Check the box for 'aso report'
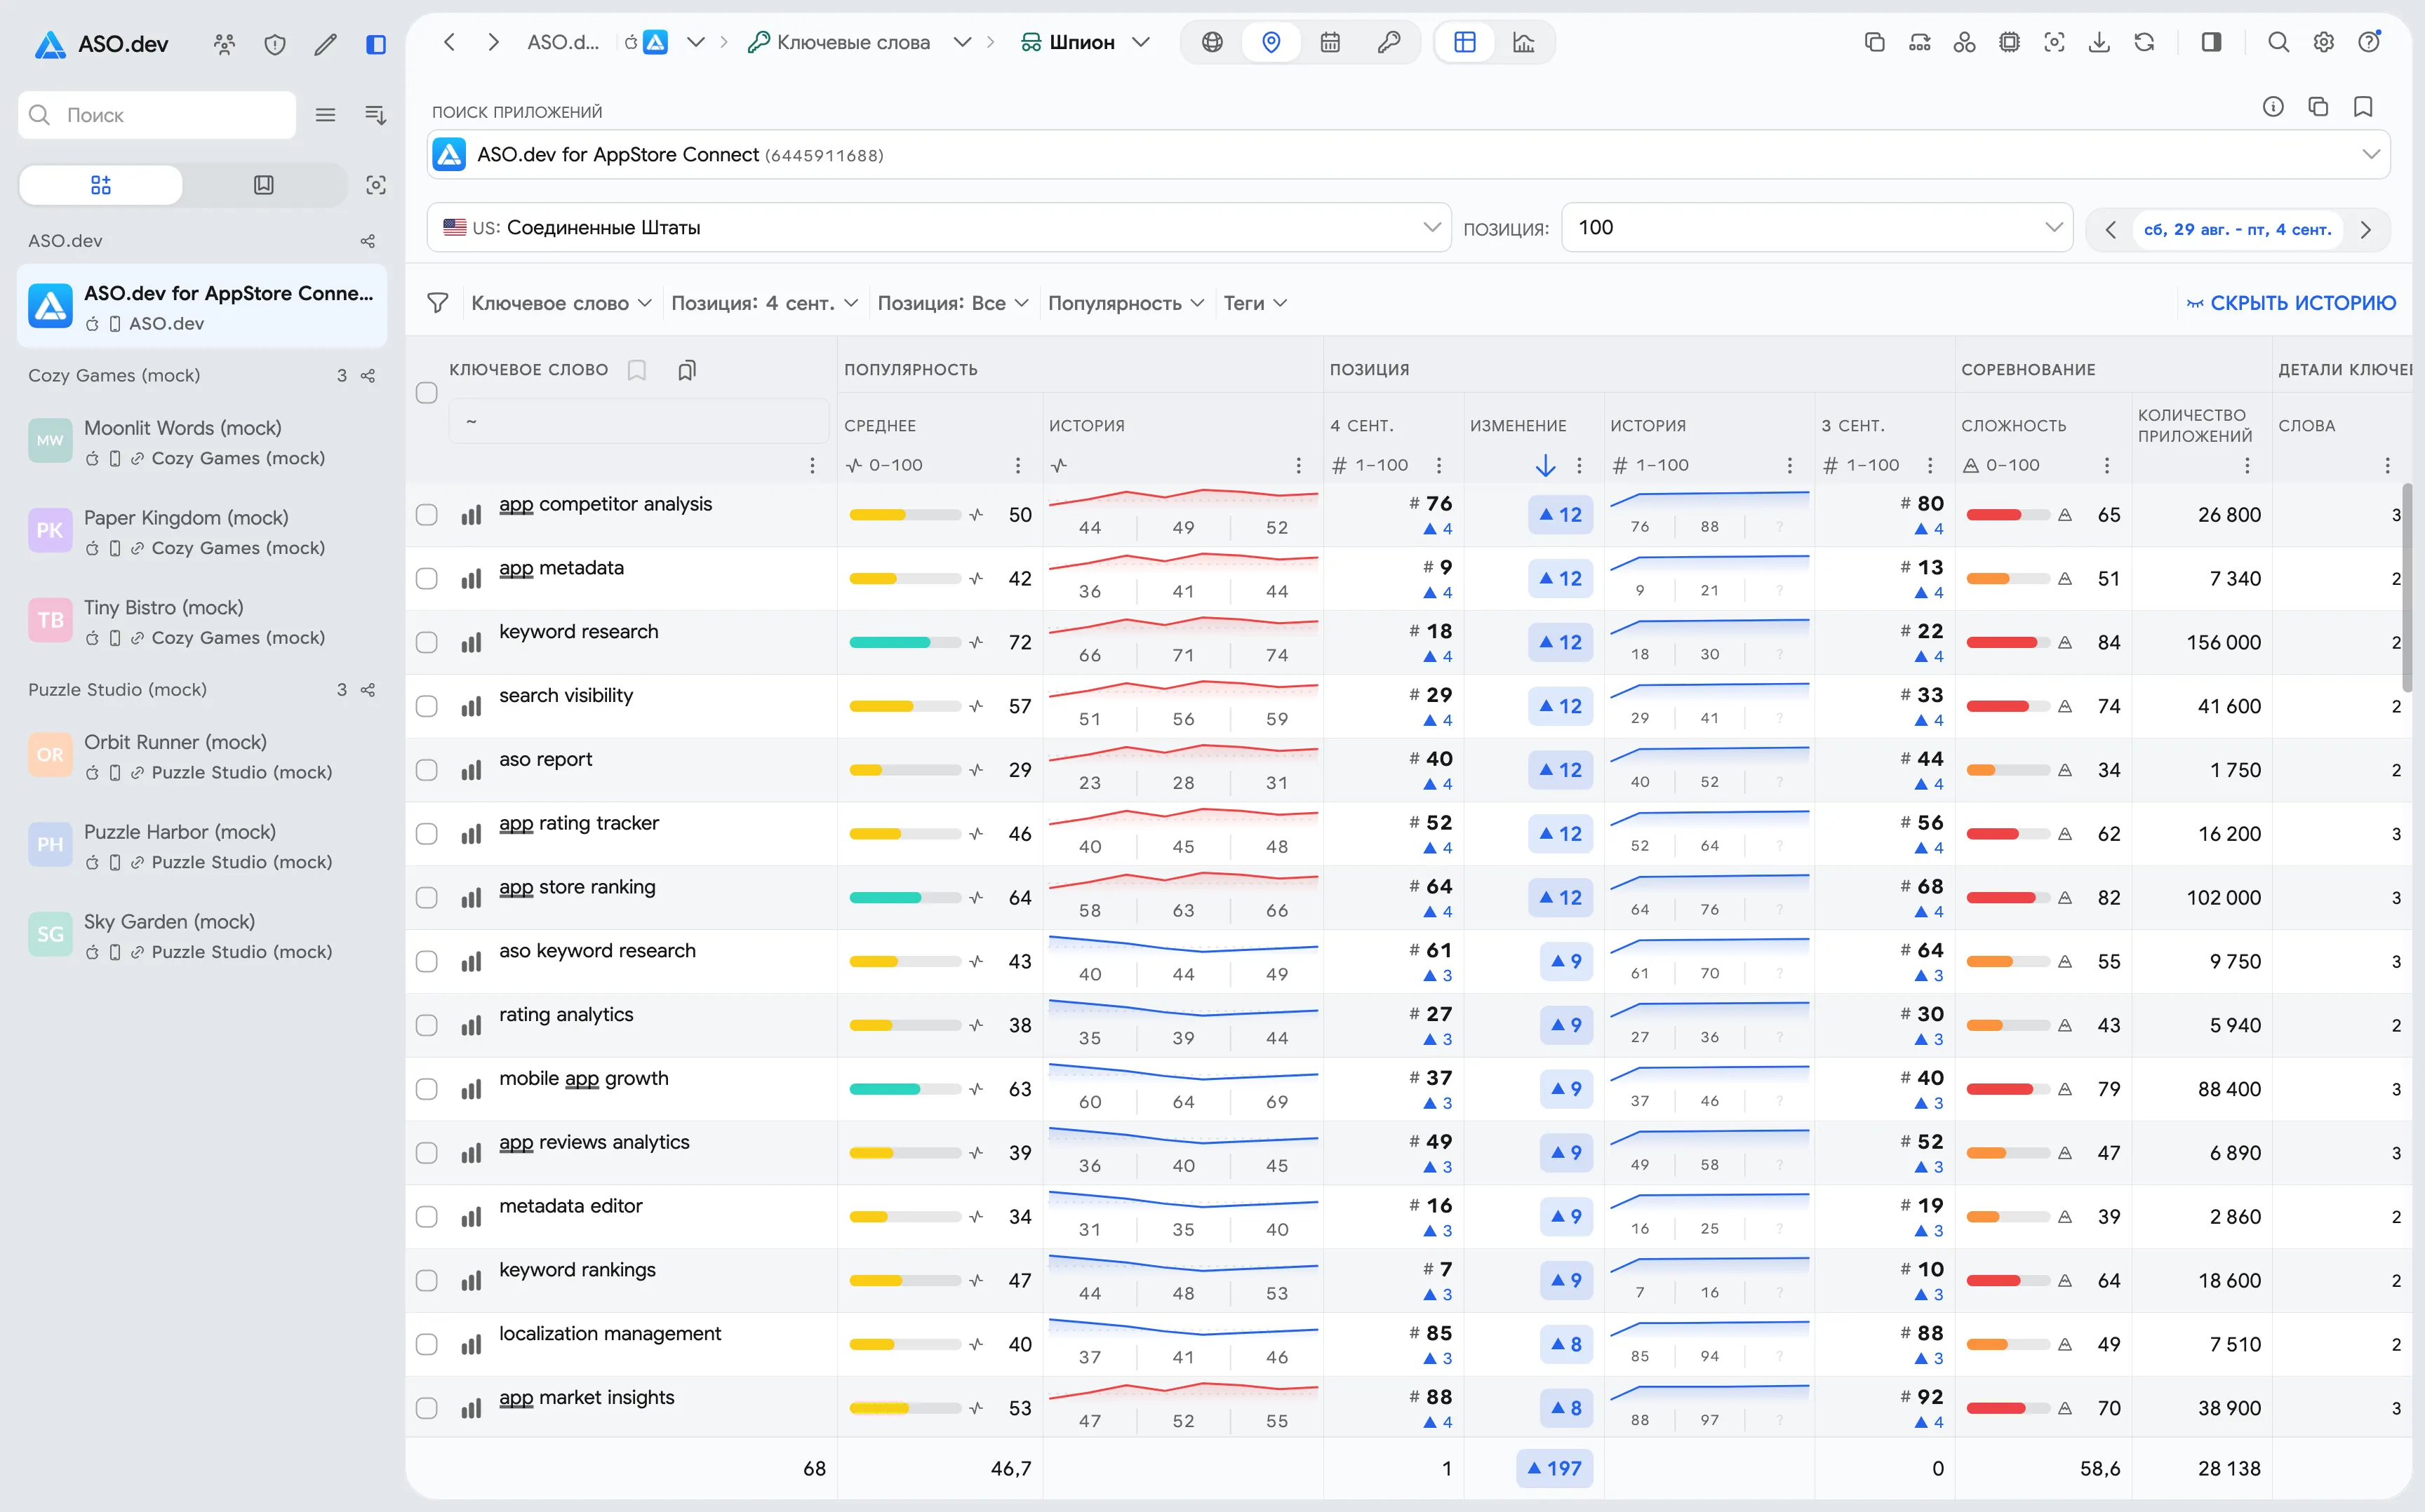Image resolution: width=2425 pixels, height=1512 pixels. click(x=427, y=770)
